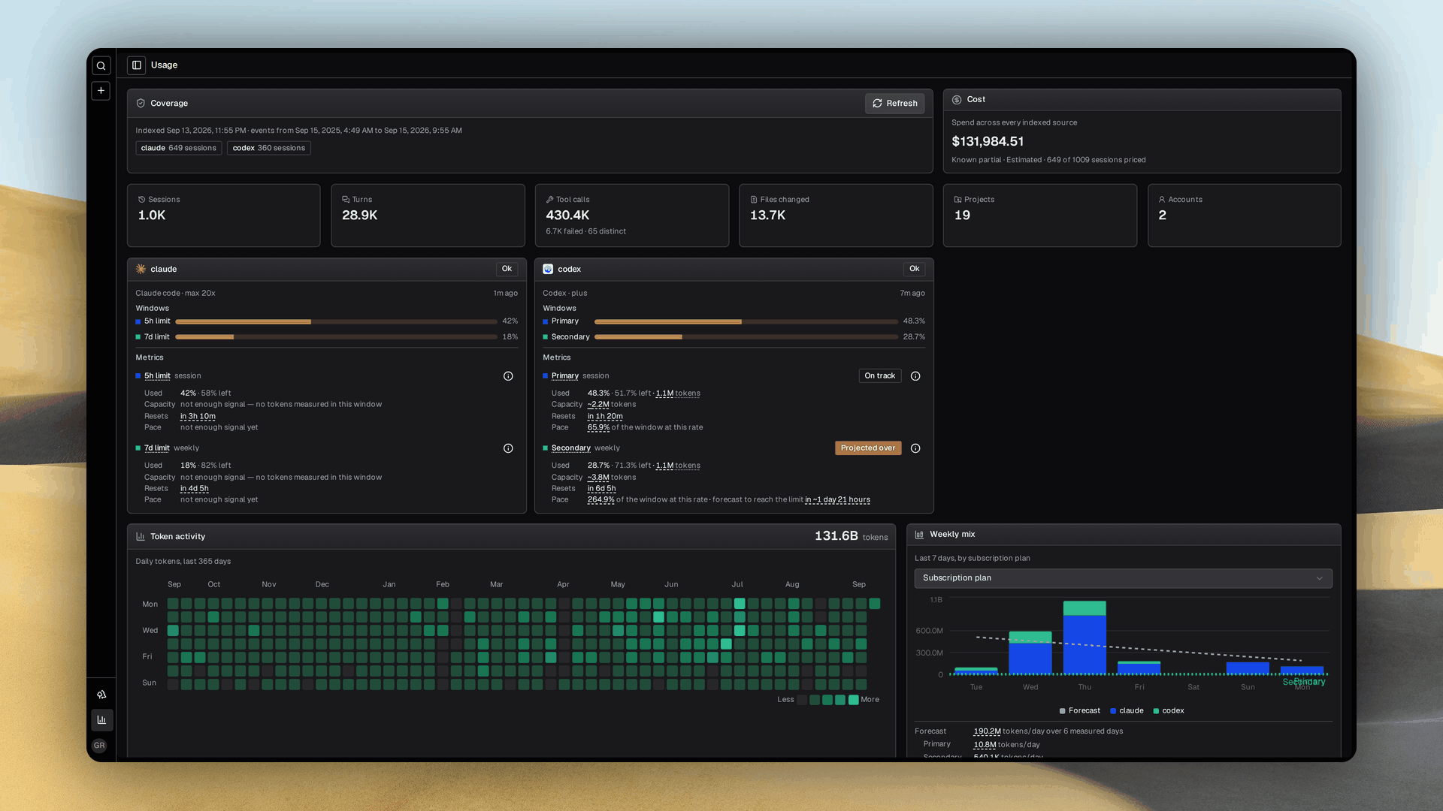Click '264.9%' pace value

(x=600, y=500)
